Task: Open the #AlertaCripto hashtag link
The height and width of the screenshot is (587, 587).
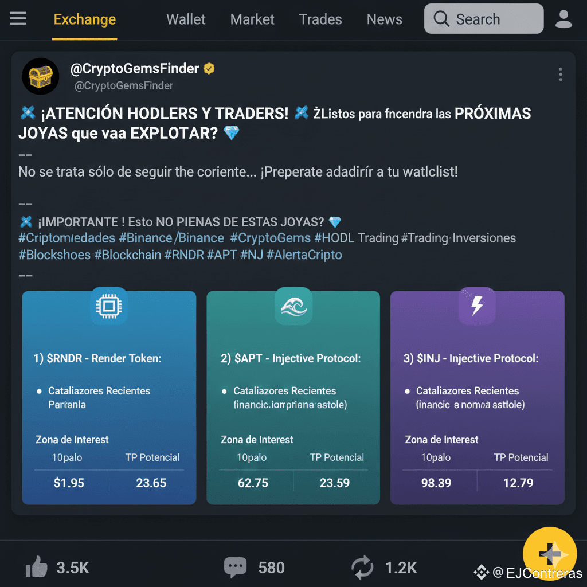Action: 304,255
